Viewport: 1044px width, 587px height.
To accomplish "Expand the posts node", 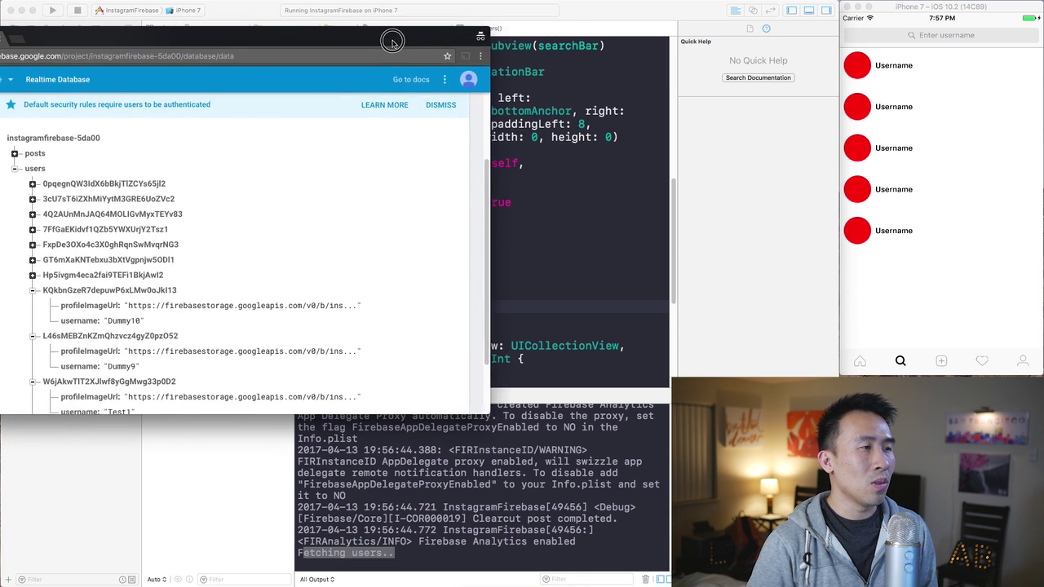I will click(15, 153).
